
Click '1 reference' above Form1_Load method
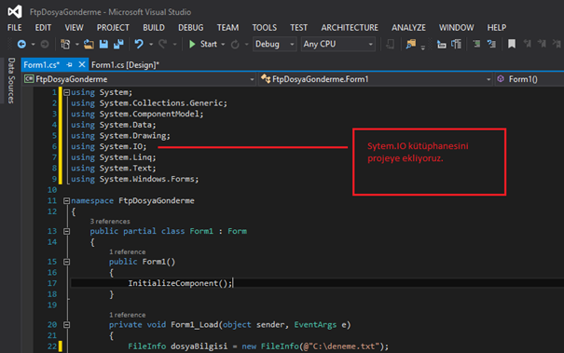pos(128,315)
